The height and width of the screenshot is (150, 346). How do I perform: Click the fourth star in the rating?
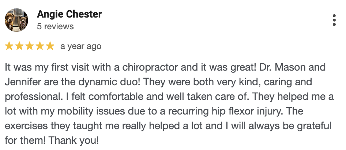tap(40, 46)
